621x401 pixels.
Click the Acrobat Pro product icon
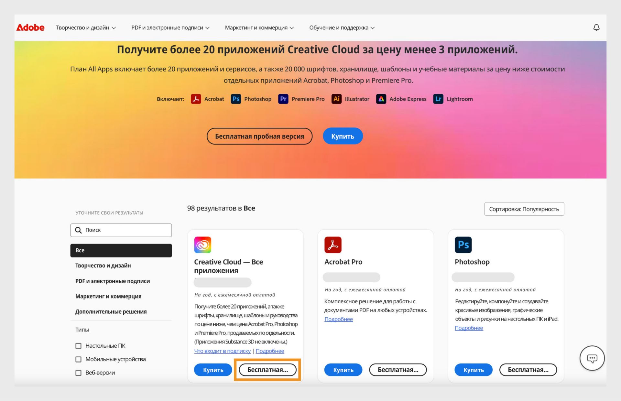tap(332, 244)
